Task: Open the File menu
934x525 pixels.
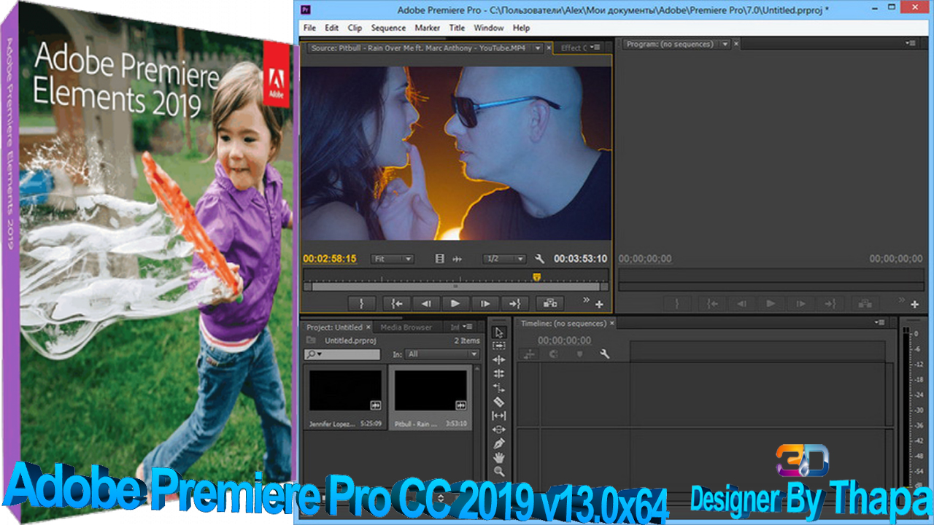Action: click(x=309, y=28)
